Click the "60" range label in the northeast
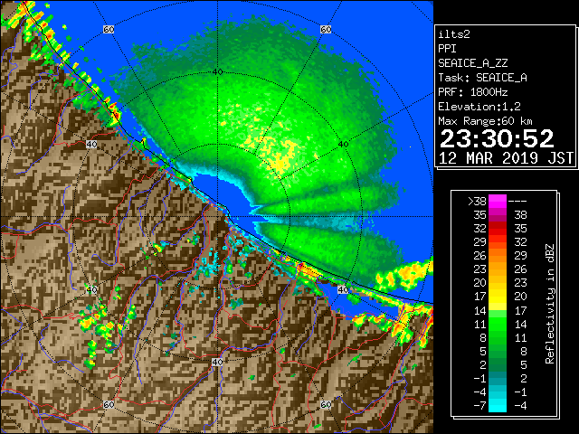 (326, 29)
